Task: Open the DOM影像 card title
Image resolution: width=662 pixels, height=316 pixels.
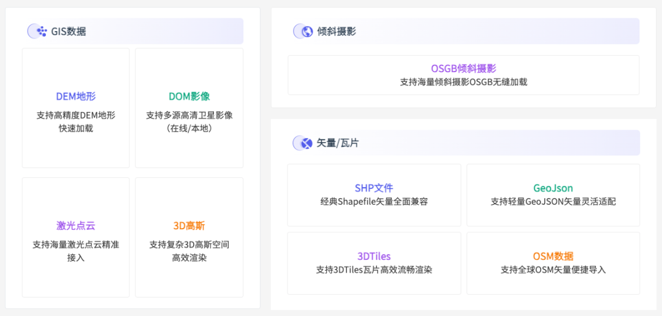Action: click(189, 97)
